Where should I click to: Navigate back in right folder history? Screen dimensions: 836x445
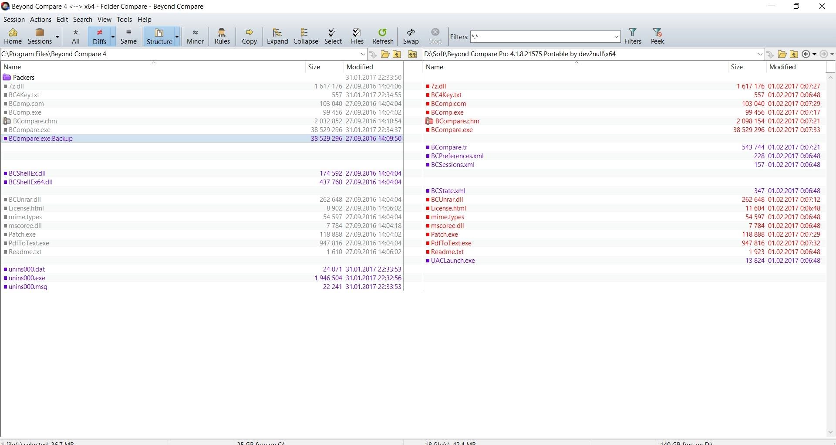[x=806, y=54]
